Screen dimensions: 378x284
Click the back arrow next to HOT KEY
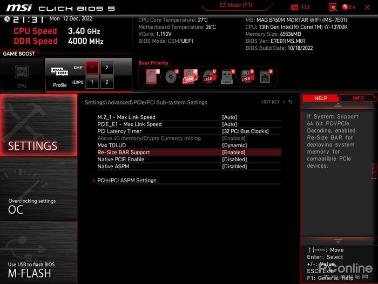point(291,102)
